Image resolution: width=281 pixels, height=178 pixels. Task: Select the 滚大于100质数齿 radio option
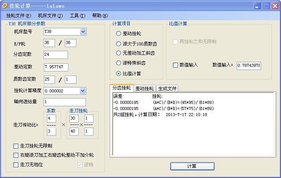[118, 44]
